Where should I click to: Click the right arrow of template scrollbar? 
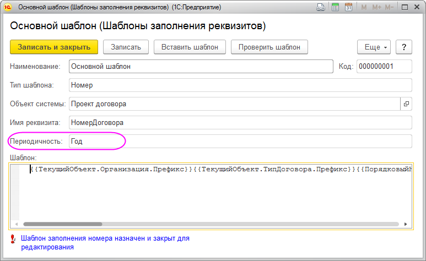[407, 225]
